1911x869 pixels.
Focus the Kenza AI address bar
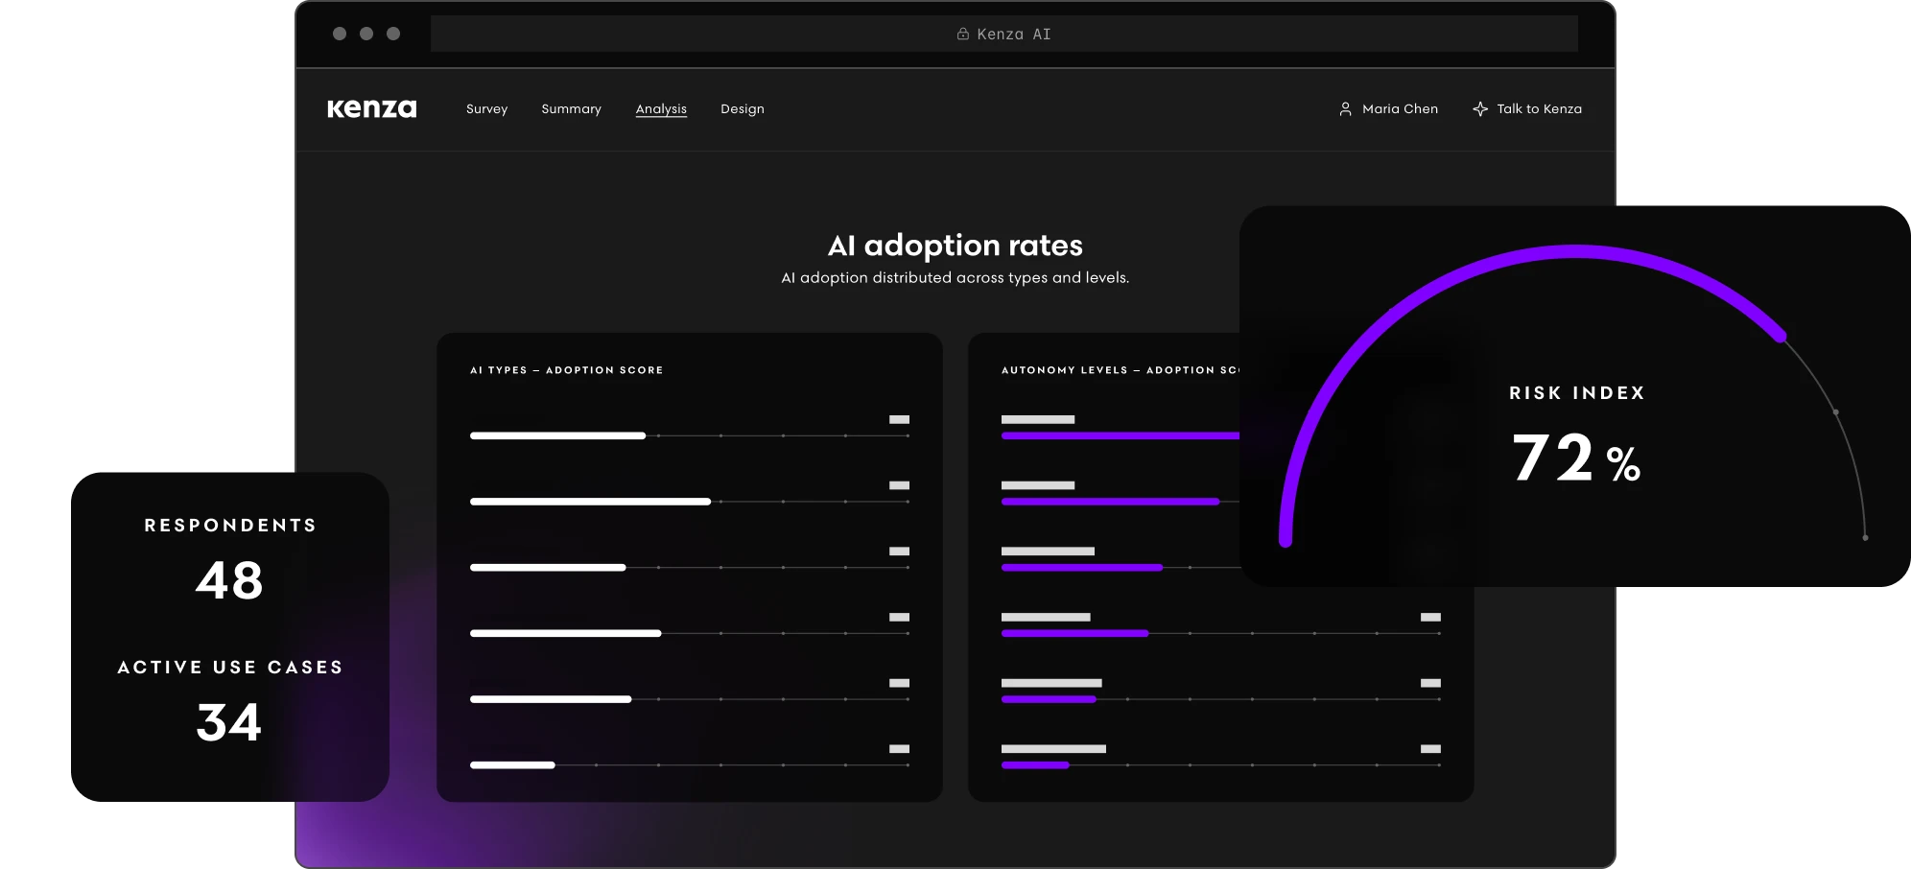(1003, 34)
